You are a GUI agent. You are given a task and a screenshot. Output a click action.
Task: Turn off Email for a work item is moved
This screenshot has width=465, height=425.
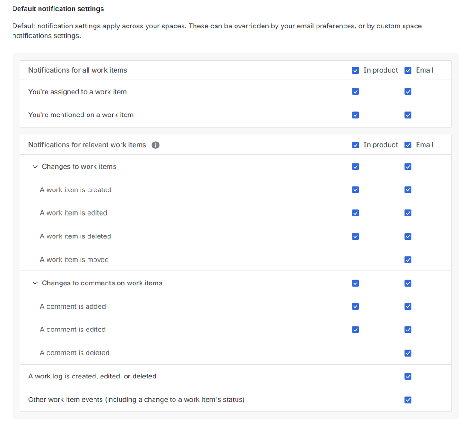click(x=408, y=259)
